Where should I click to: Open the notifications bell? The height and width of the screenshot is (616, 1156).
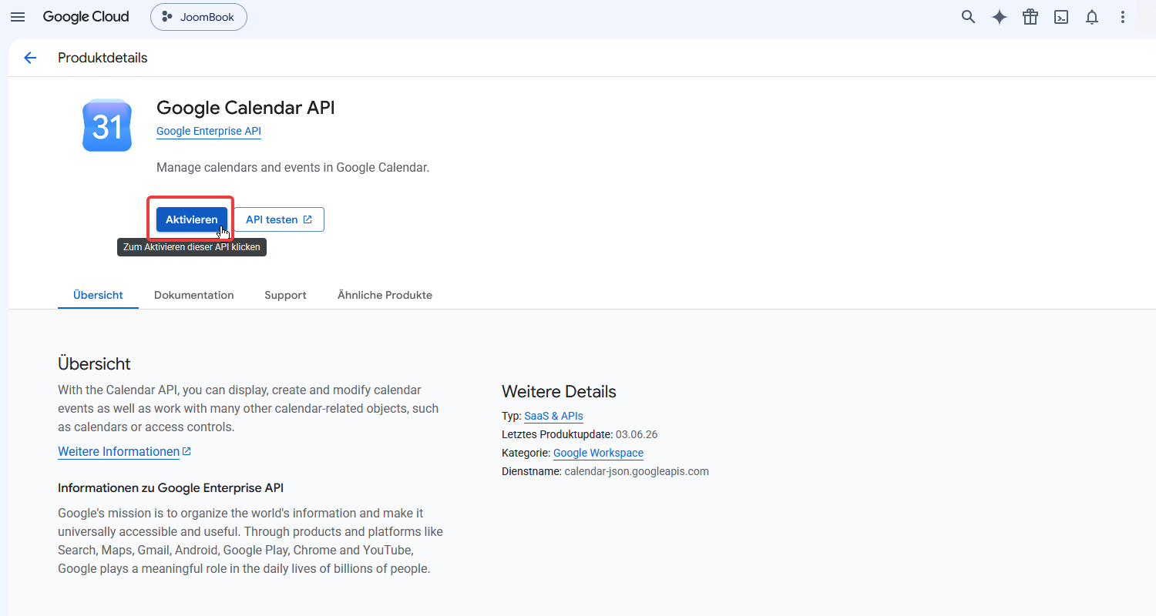[1092, 17]
